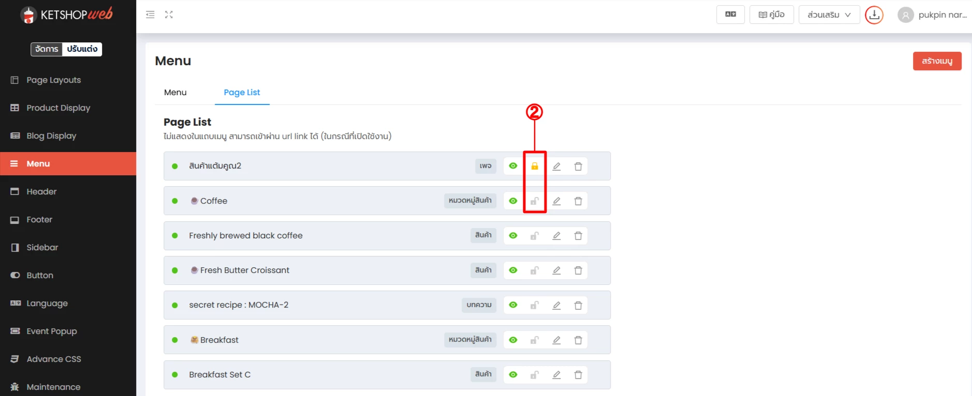Click the Fresh Butter Croissant row name
Viewport: 972px width, 396px height.
[x=245, y=270]
